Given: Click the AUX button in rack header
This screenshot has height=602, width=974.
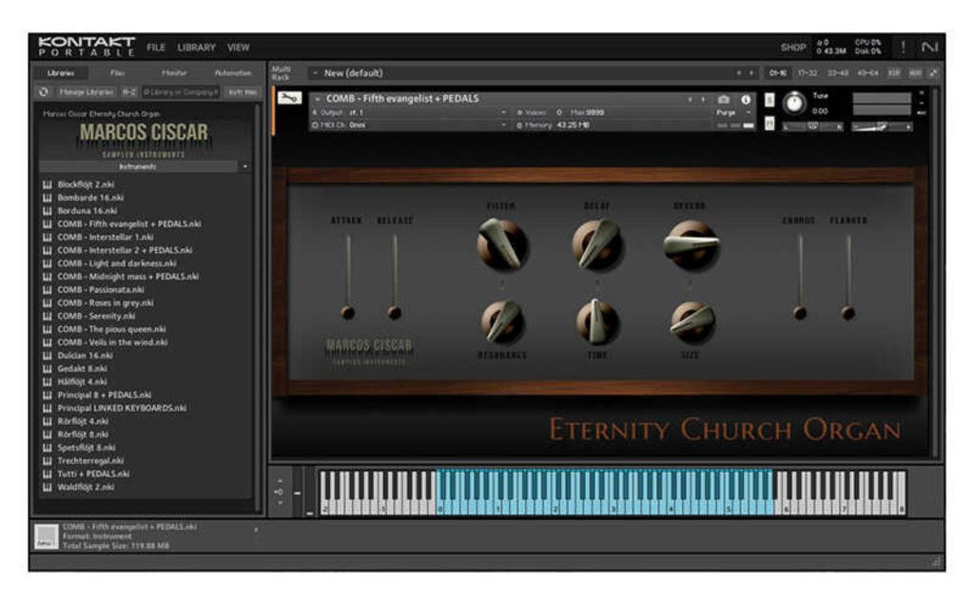Looking at the screenshot, I should pos(915,73).
